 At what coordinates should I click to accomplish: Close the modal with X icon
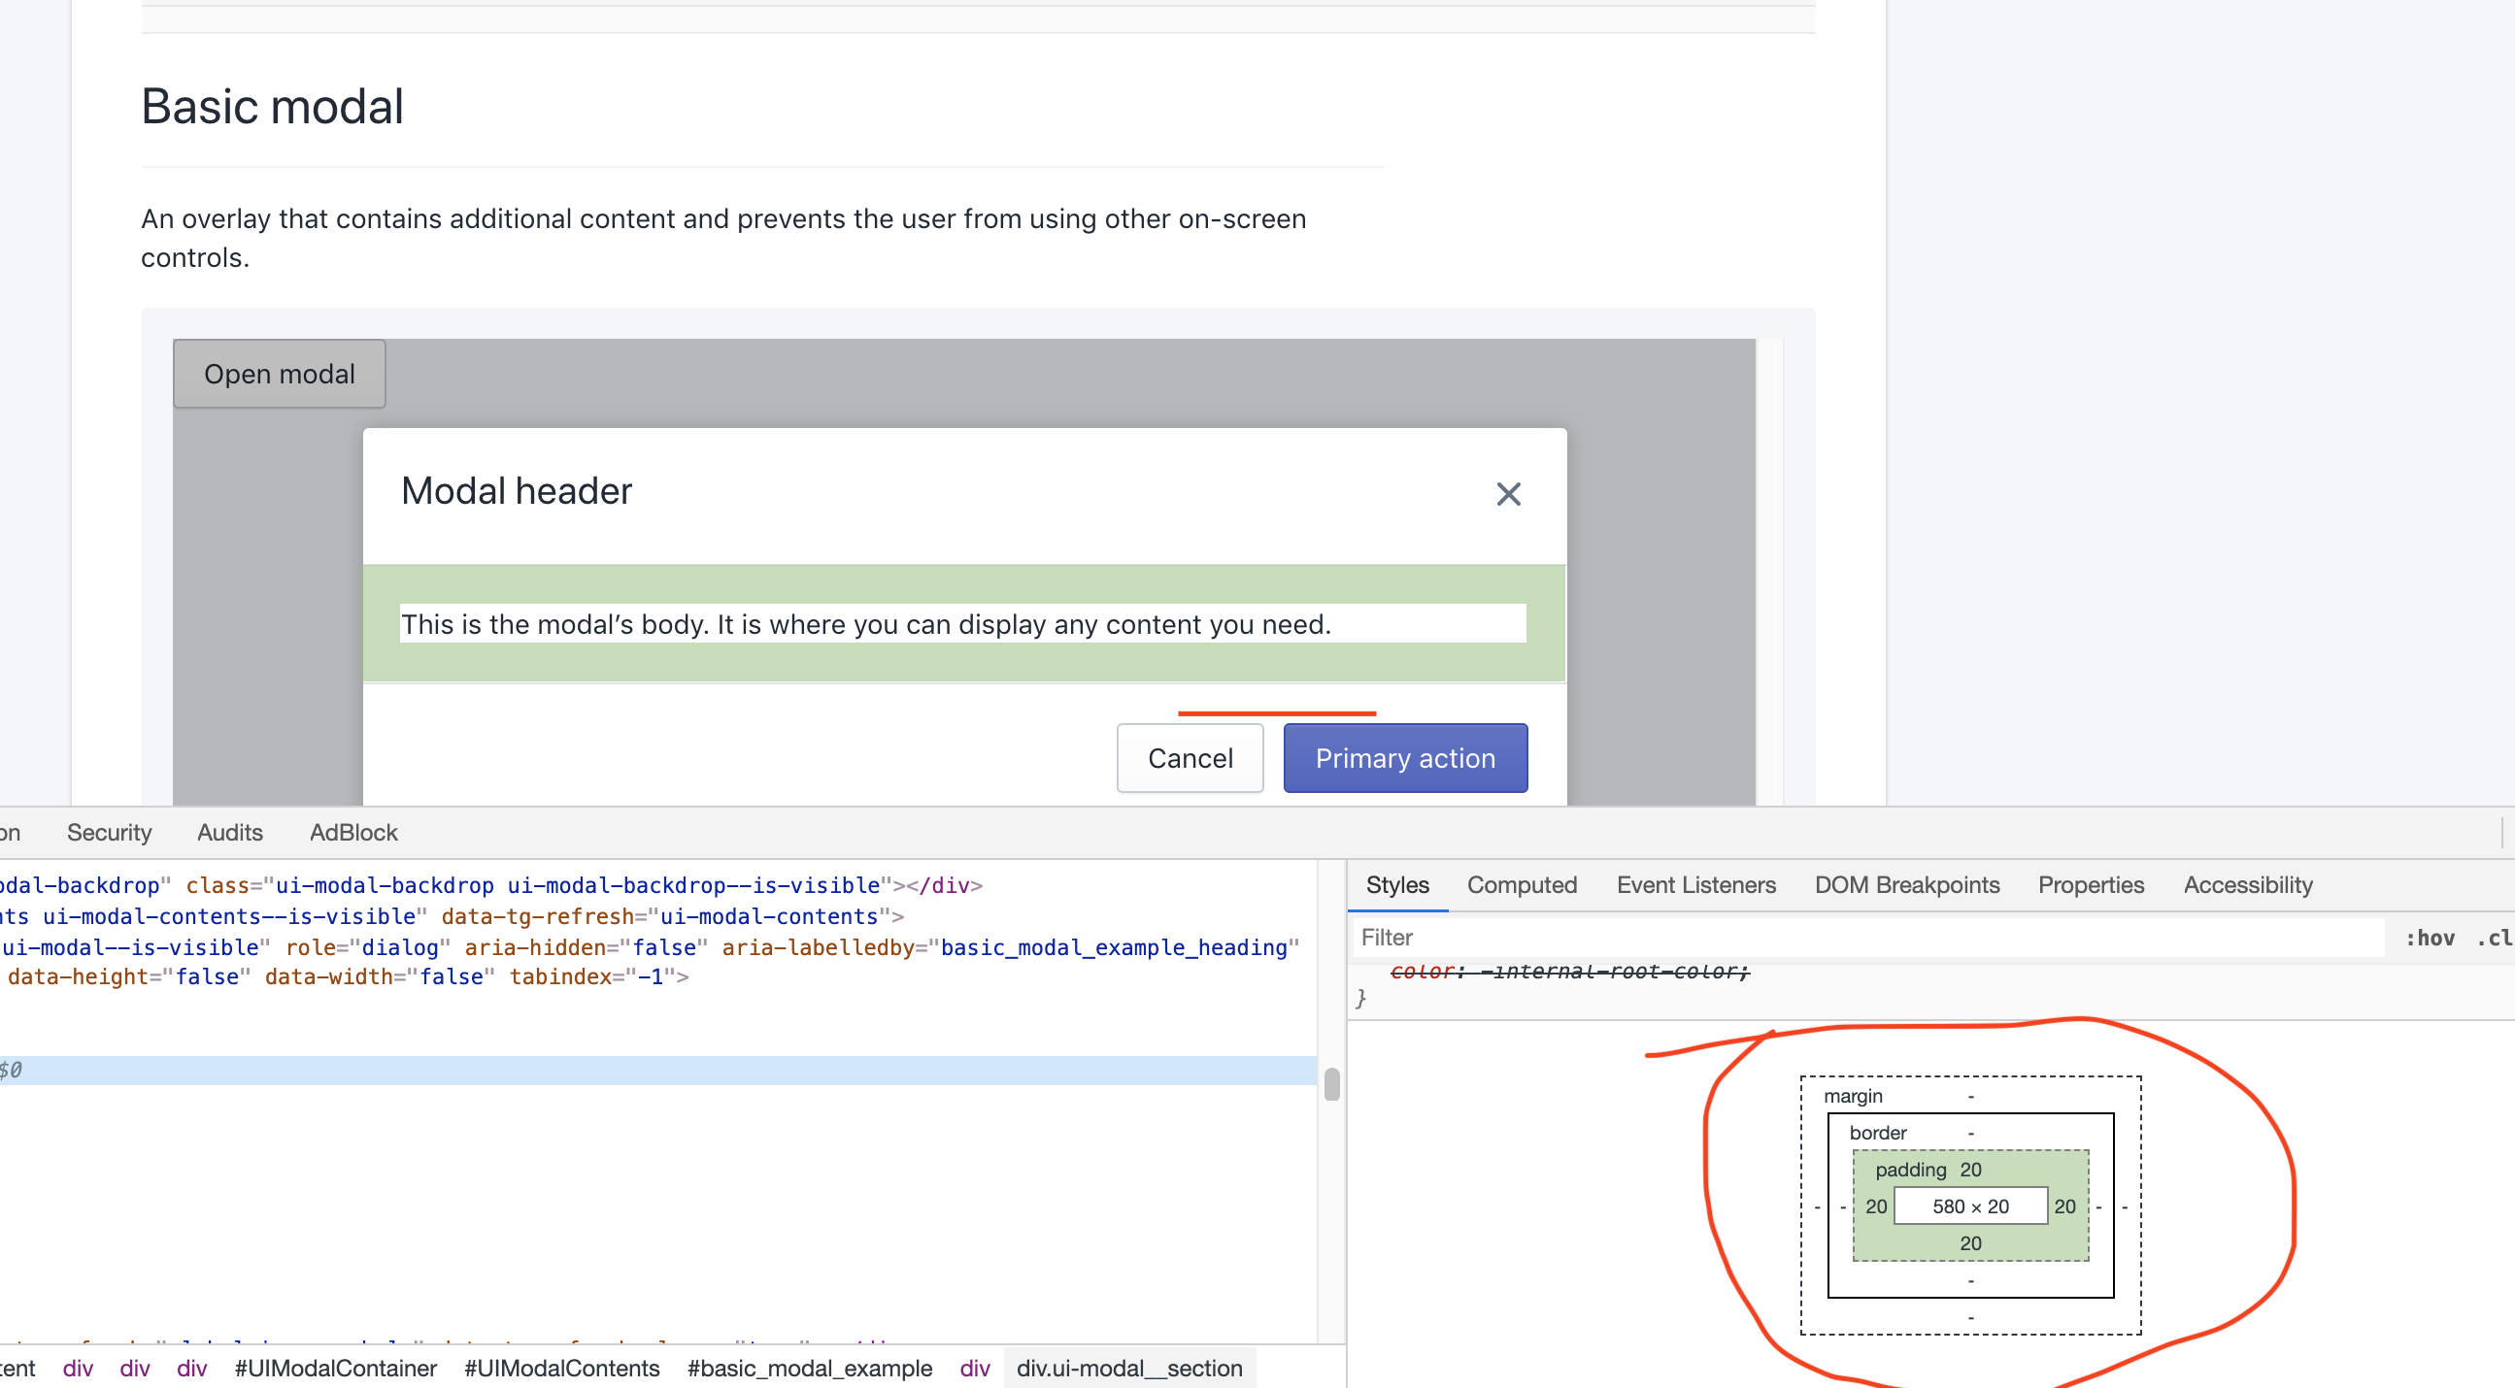point(1508,494)
